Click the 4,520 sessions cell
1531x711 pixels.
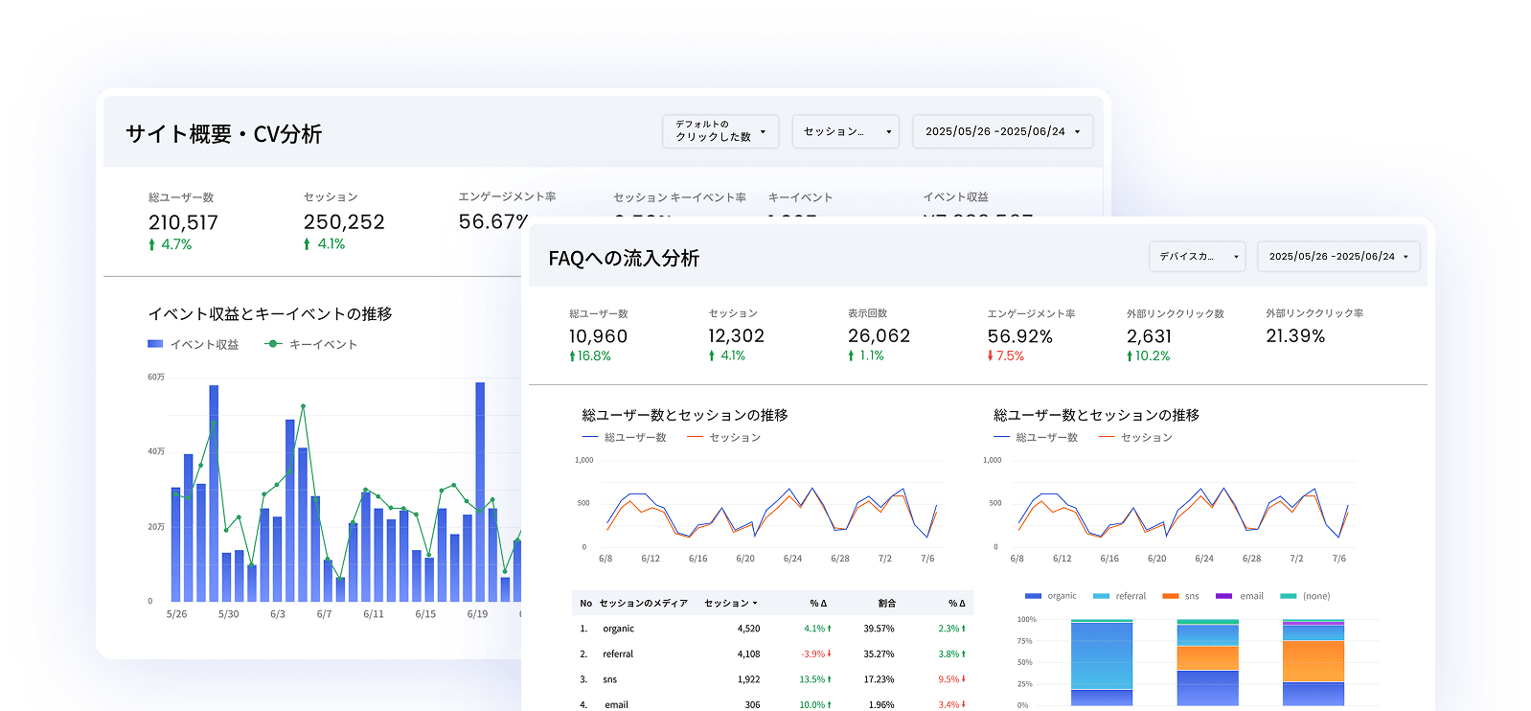[748, 629]
